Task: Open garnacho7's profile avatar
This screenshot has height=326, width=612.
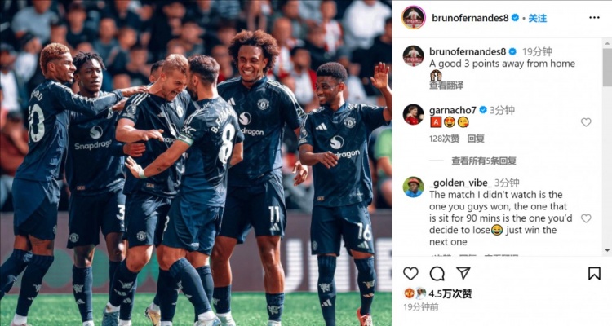Action: click(x=414, y=114)
